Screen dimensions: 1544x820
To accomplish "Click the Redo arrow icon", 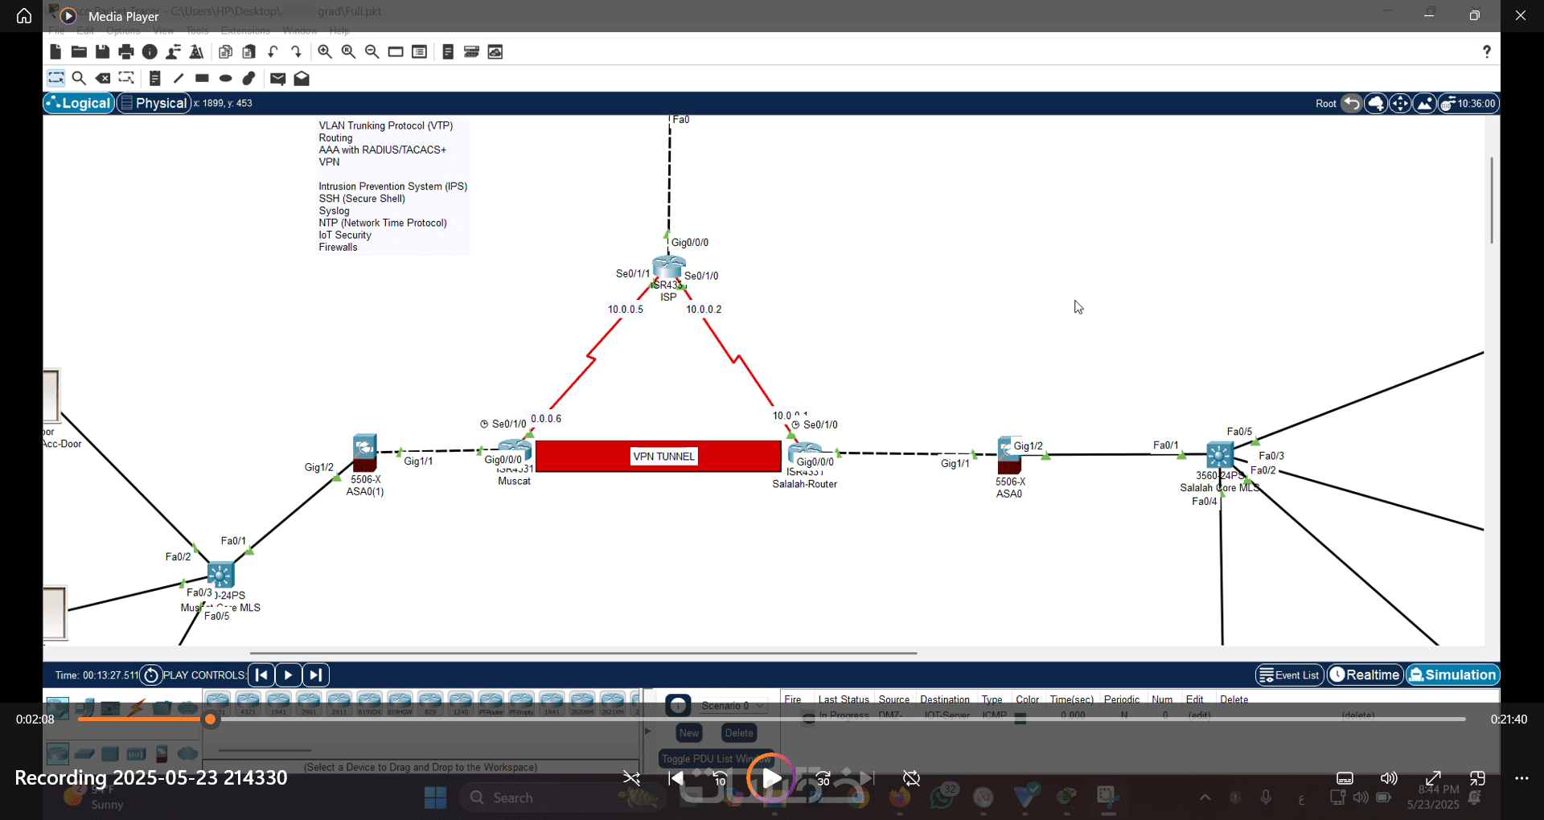I will click(x=297, y=52).
